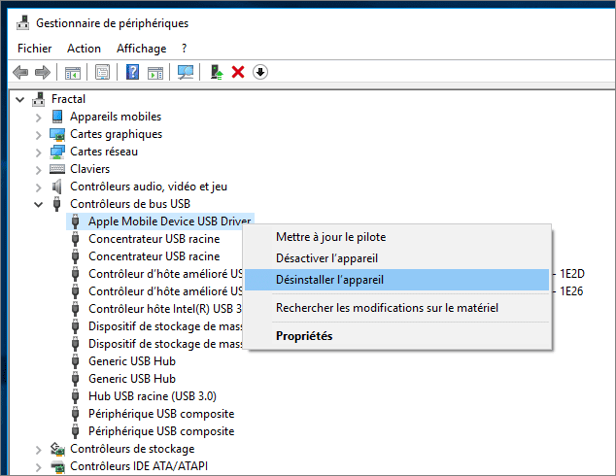
Task: Go forward with the right arrow toolbar icon
Action: (43, 72)
